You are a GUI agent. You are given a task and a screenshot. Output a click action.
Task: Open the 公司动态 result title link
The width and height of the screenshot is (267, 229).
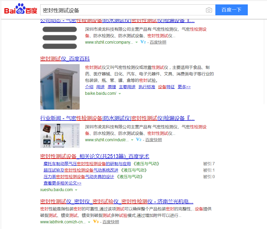(x=117, y=21)
